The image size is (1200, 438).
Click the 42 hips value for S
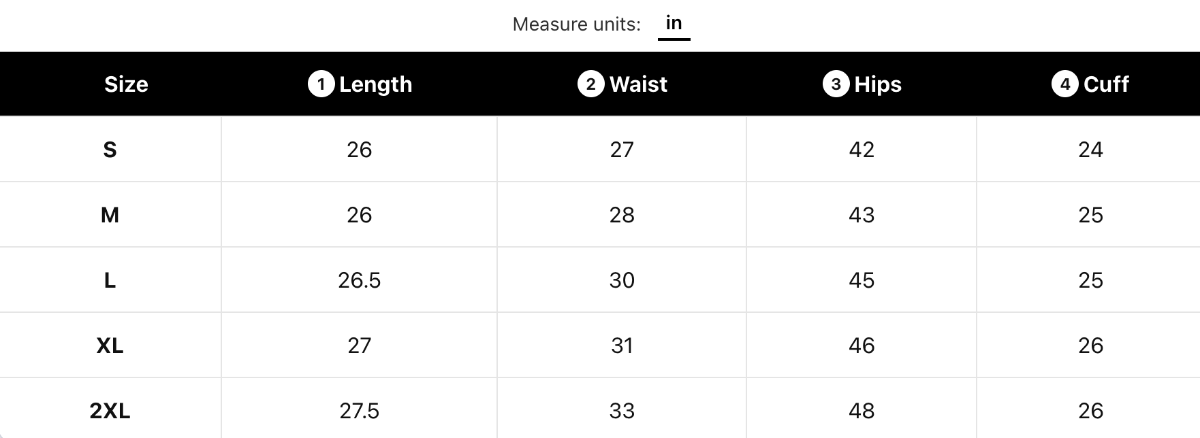[862, 150]
